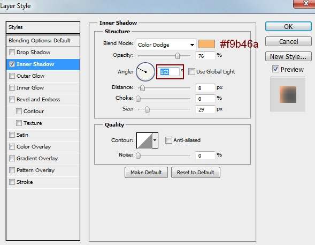Click the Opacity field showing 76
This screenshot has width=315, height=245.
(205, 56)
